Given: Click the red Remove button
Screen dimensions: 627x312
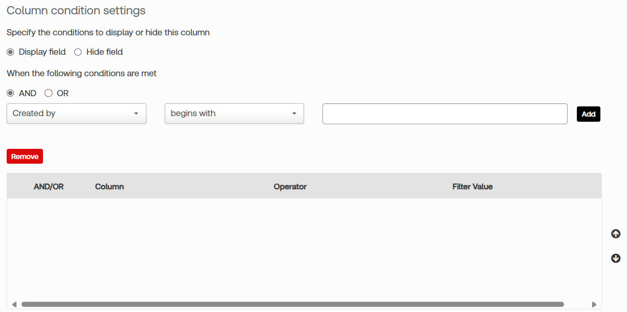Looking at the screenshot, I should pos(25,157).
